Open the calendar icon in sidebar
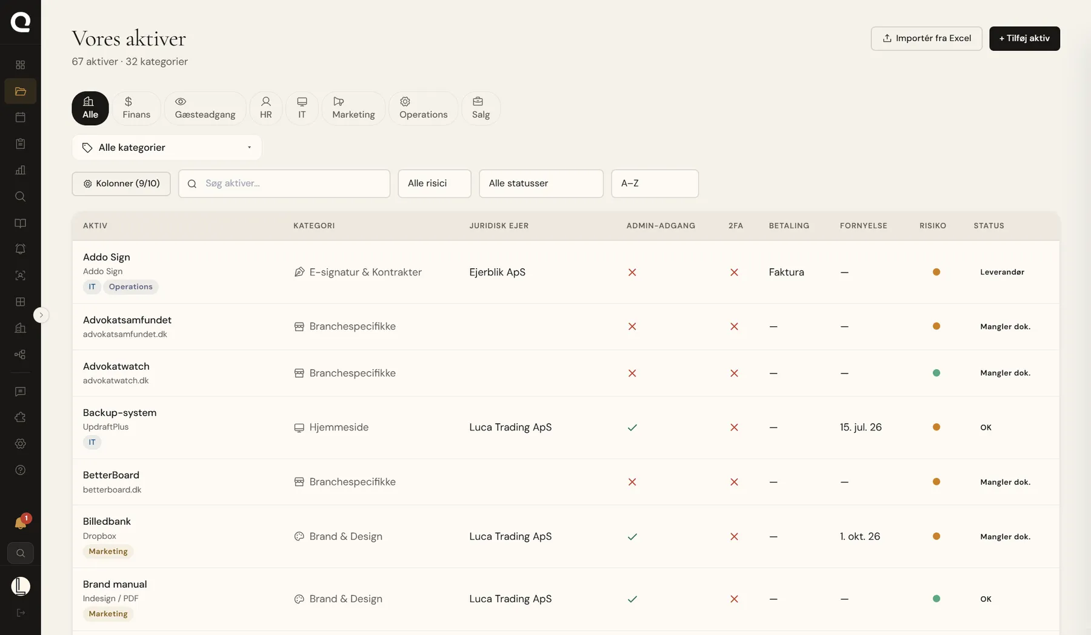Screen dimensions: 1091x635 click(20, 117)
